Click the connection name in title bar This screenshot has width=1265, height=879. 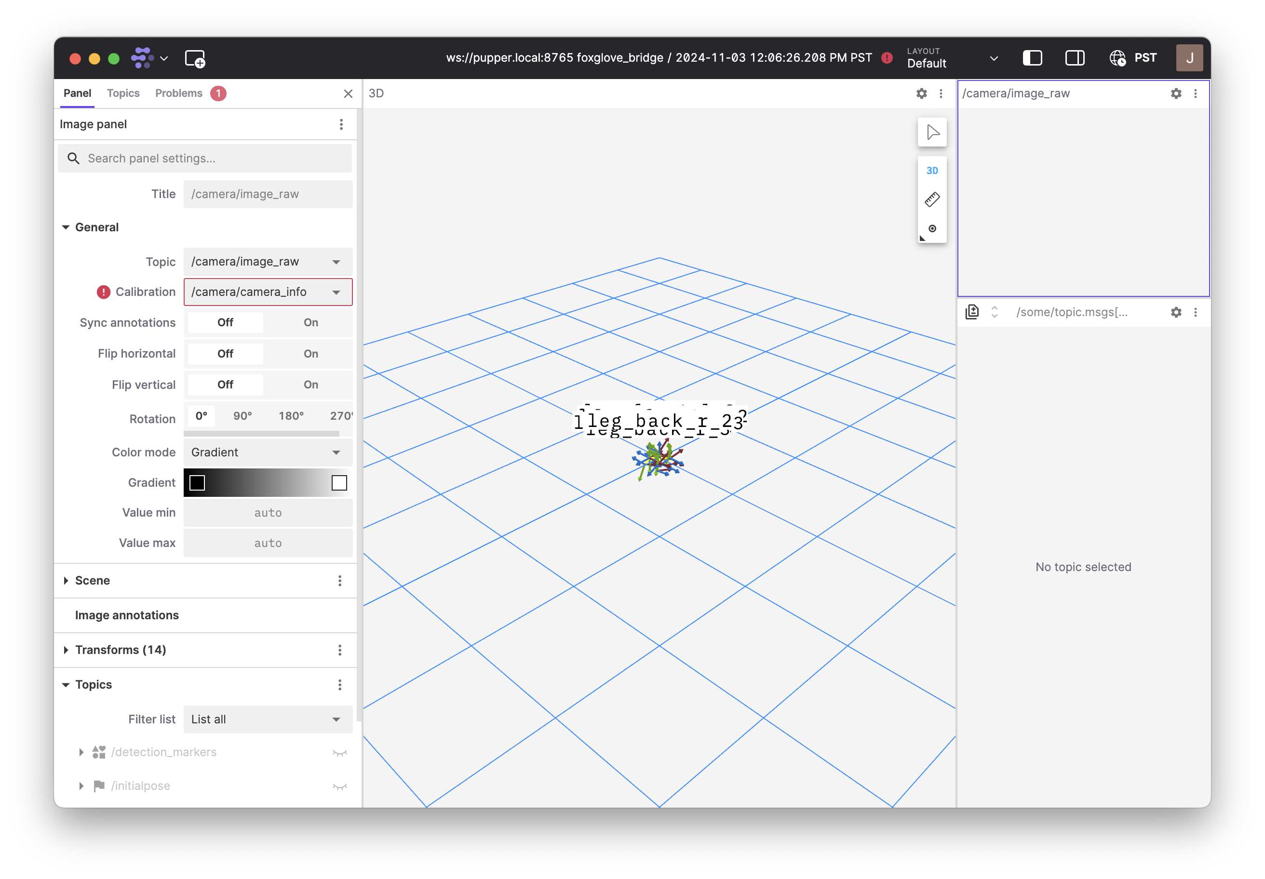659,58
